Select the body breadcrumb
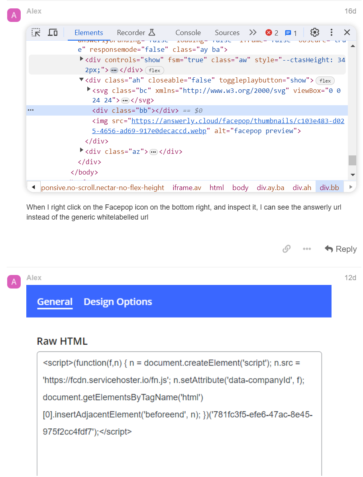Viewport: 363px width, 477px height. click(240, 188)
